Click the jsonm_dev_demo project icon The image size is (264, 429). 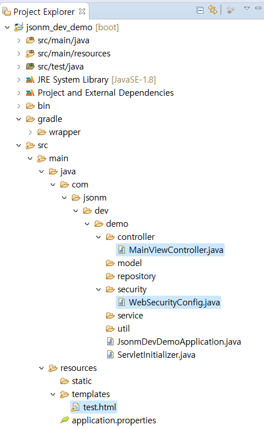[x=19, y=27]
